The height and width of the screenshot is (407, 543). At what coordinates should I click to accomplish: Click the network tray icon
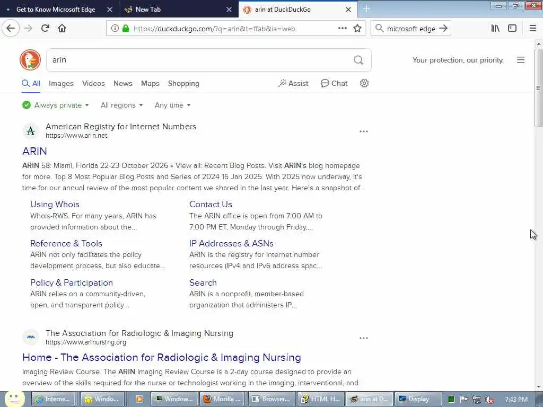[477, 400]
